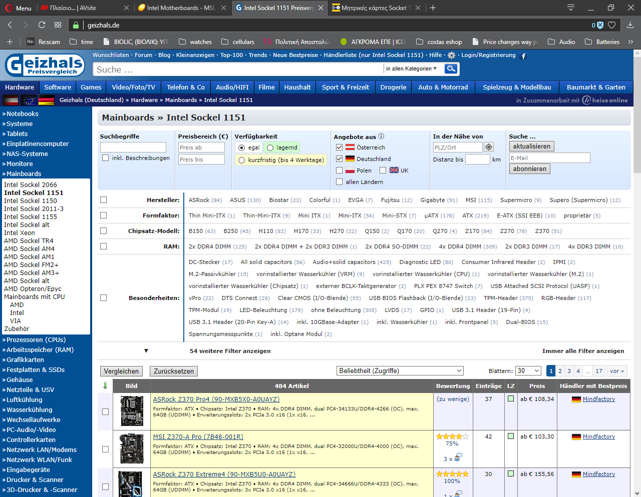Show more bookmarks chevron
Image resolution: width=641 pixels, height=497 pixels.
click(630, 42)
